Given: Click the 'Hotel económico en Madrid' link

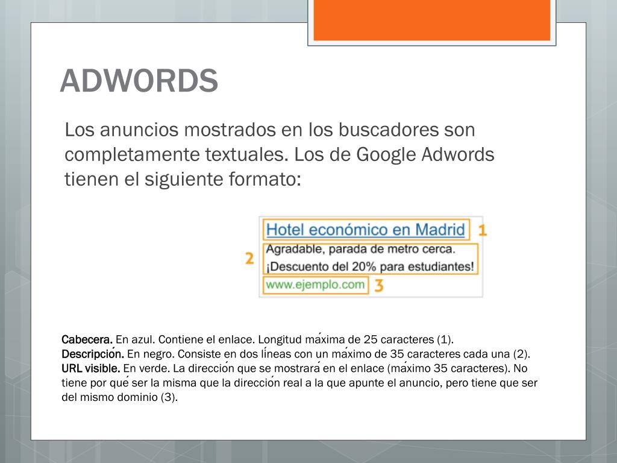Looking at the screenshot, I should pyautogui.click(x=366, y=230).
